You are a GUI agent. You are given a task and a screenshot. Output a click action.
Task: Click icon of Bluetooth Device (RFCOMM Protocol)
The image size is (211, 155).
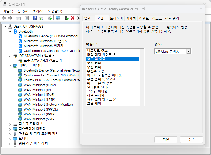point(20,36)
